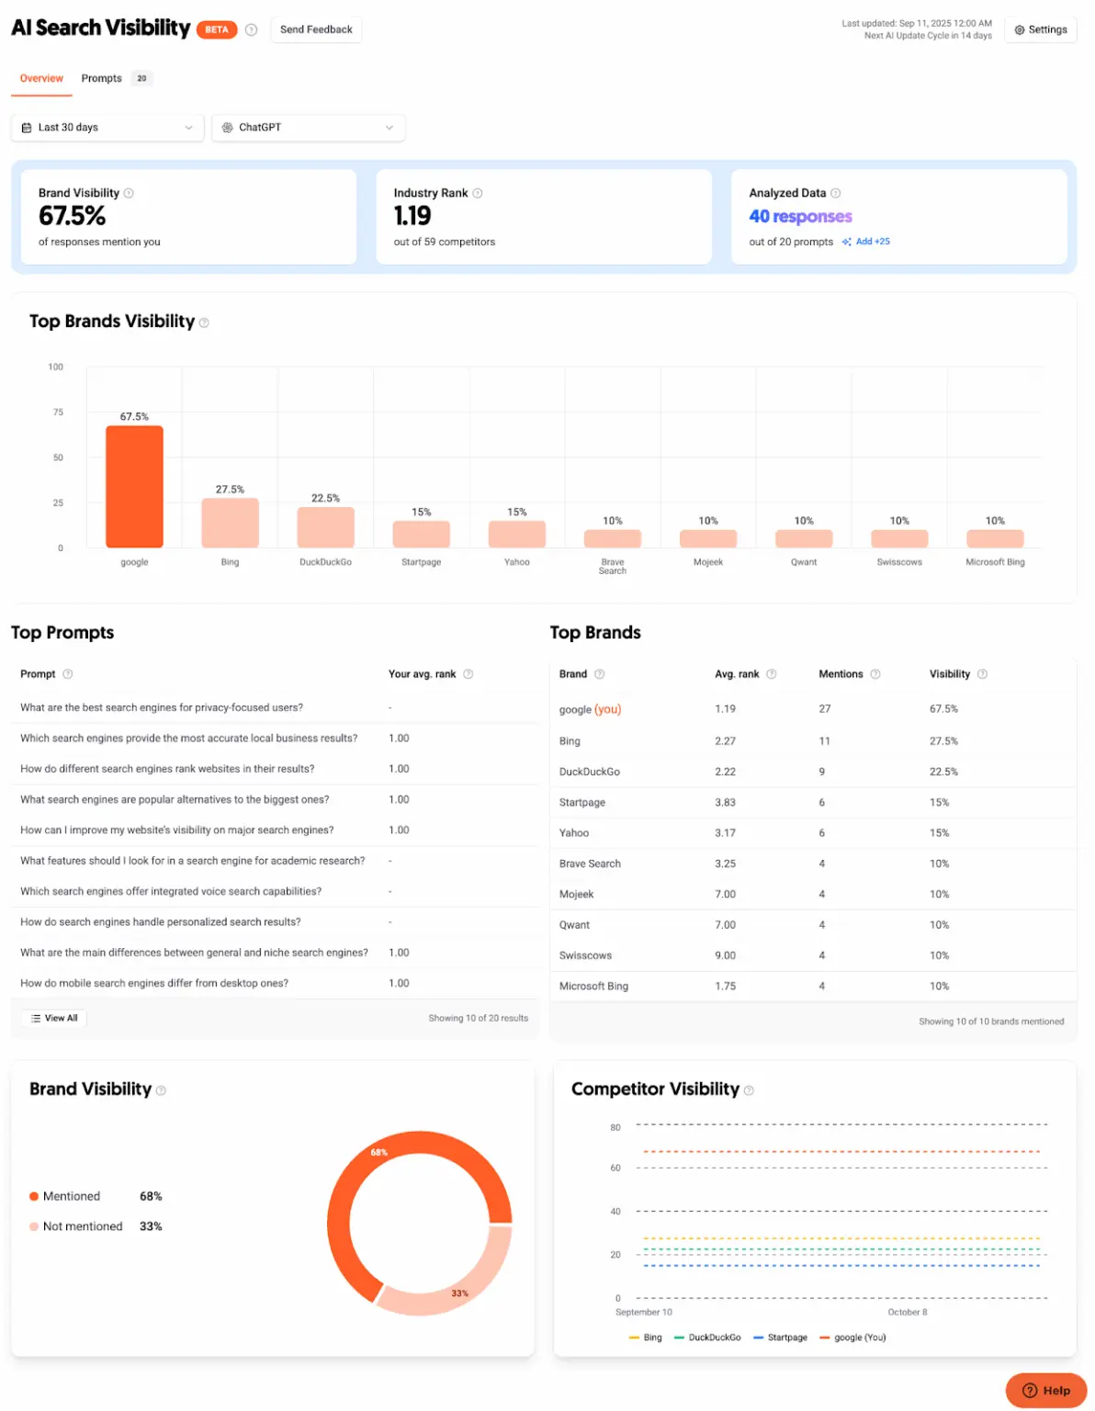Toggle the Bing line in the Competitor Visibility legend
The height and width of the screenshot is (1411, 1095).
pyautogui.click(x=647, y=1338)
